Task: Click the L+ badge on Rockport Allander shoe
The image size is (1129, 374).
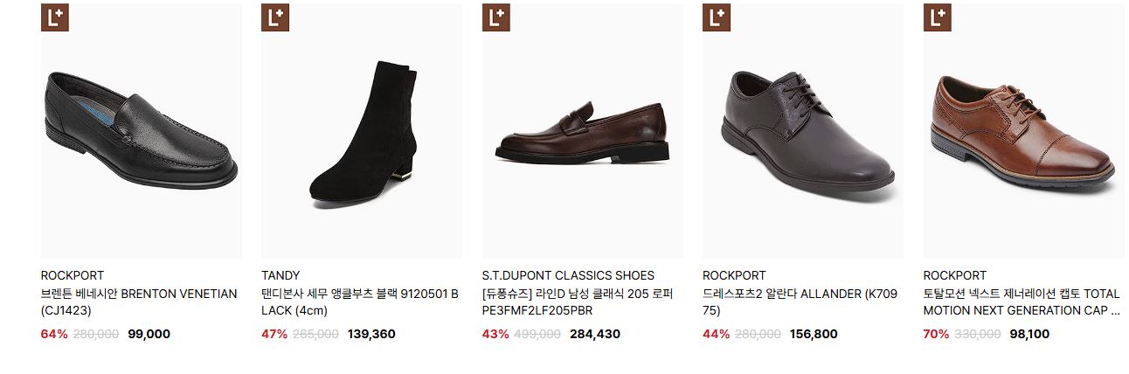Action: (717, 17)
